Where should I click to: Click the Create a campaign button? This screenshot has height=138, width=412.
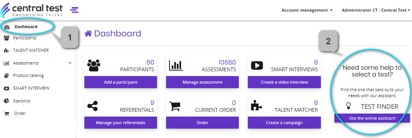point(284,123)
